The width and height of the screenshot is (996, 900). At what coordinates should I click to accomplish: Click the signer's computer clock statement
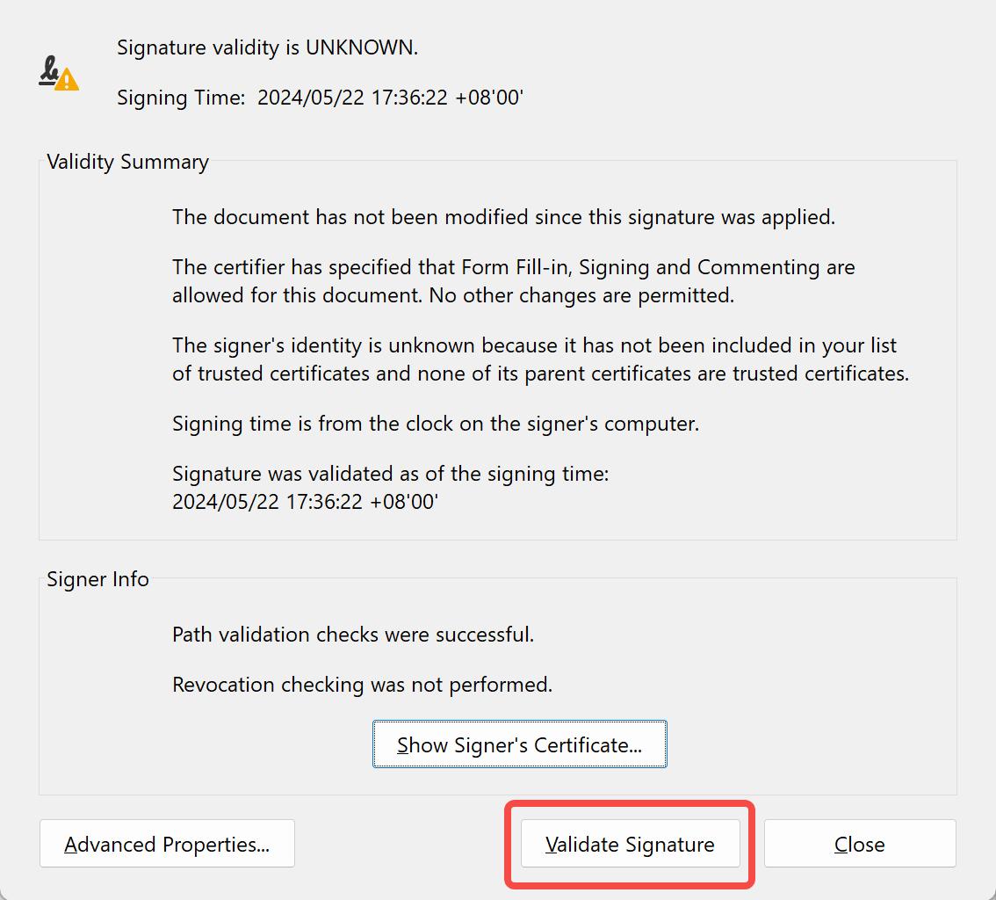tap(435, 424)
